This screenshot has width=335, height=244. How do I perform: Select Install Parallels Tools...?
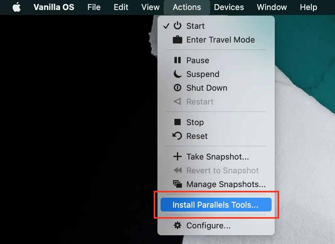point(216,205)
